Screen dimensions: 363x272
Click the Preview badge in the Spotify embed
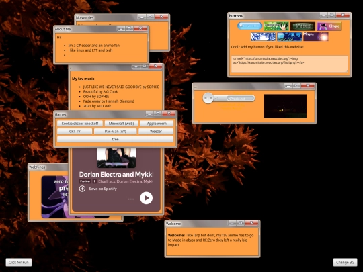click(85, 181)
